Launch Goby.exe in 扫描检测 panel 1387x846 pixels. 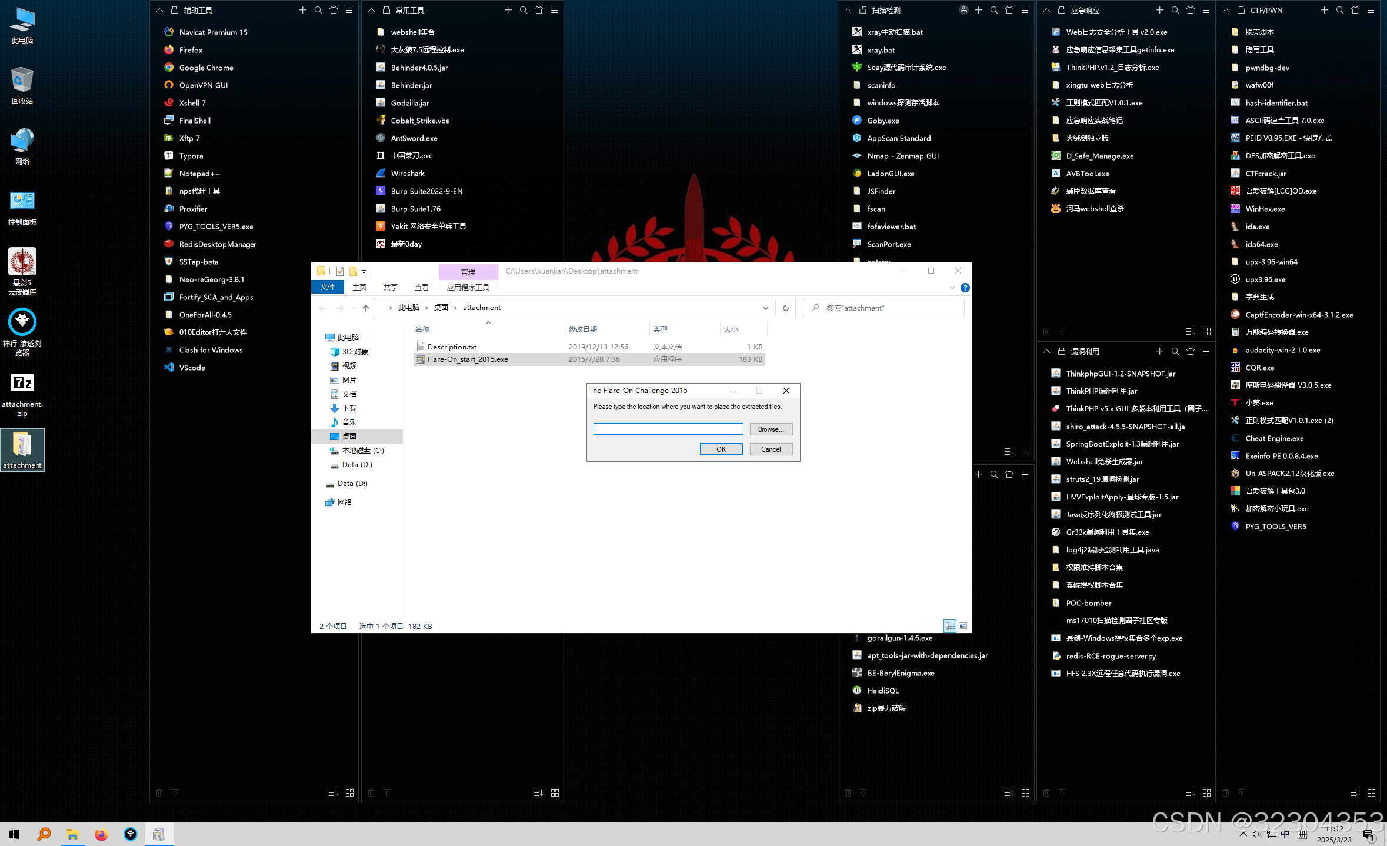(882, 120)
